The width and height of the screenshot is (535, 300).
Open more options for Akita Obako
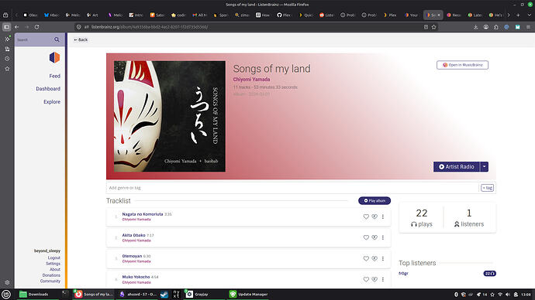pyautogui.click(x=383, y=237)
